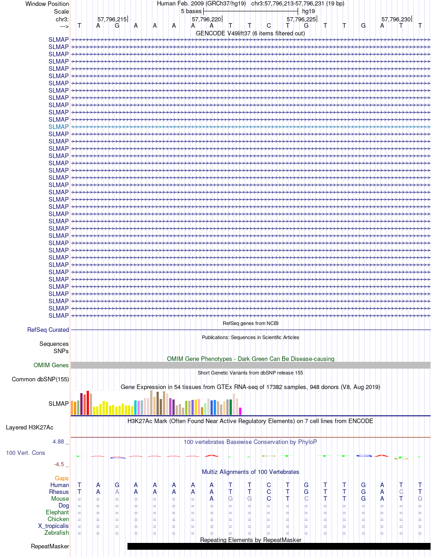Select the Chicken alignment row label
This screenshot has height=557, width=431.
[x=59, y=519]
